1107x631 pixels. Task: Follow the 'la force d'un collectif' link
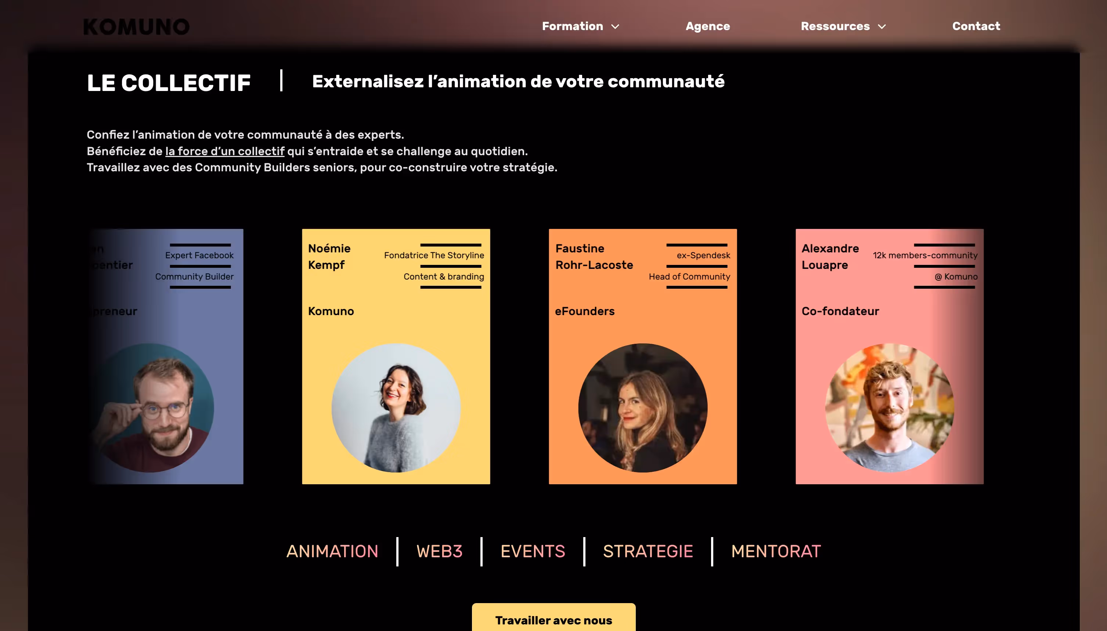225,151
